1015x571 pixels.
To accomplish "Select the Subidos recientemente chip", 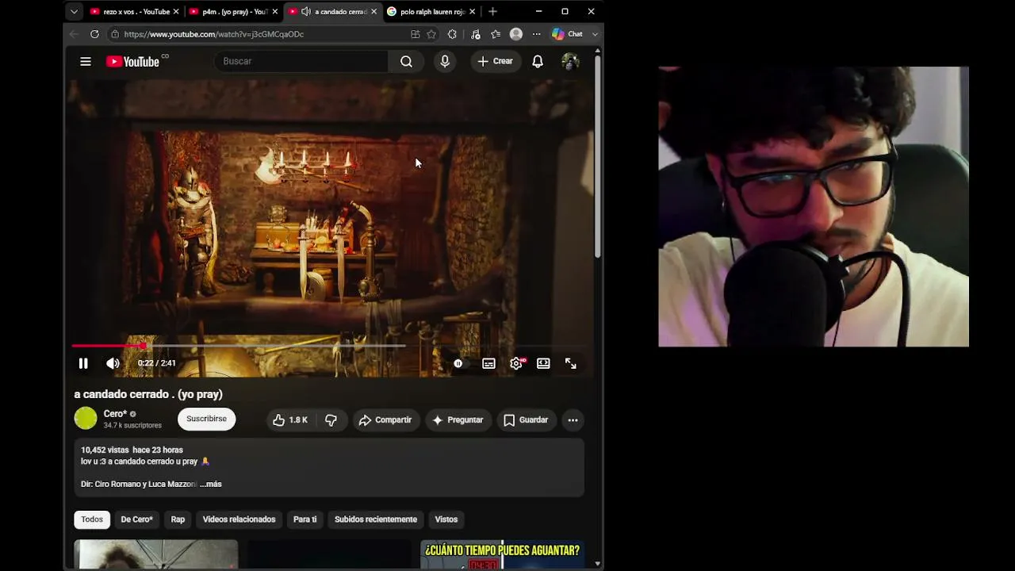I will pyautogui.click(x=376, y=519).
